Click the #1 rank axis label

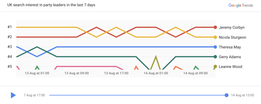(9, 27)
